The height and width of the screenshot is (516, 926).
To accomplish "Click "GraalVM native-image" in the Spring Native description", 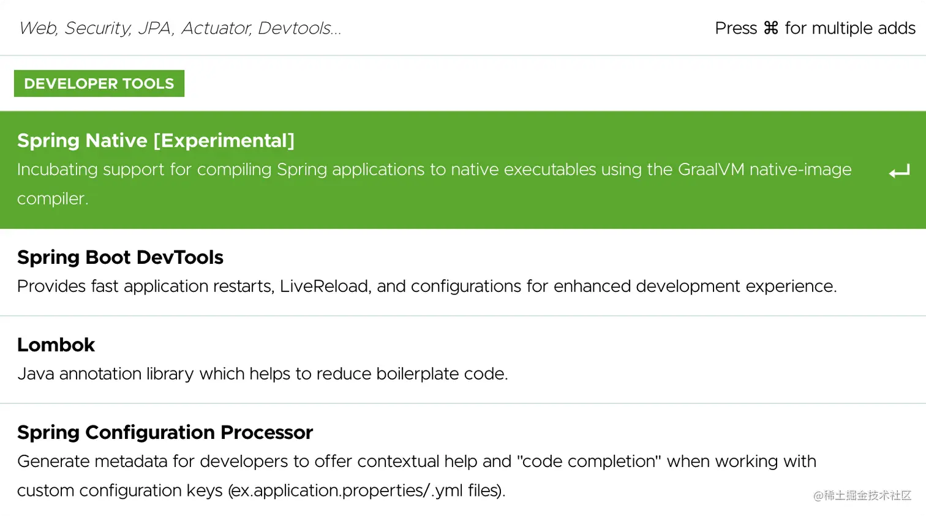I will click(x=764, y=170).
